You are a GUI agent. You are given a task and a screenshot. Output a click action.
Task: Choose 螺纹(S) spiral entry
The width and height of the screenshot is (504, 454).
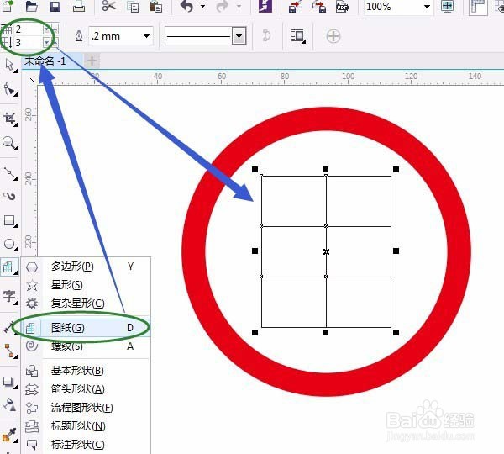(x=86, y=346)
